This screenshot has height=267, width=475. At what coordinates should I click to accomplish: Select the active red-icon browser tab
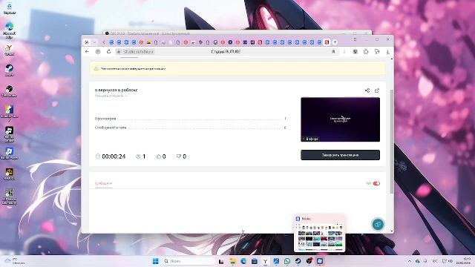(327, 42)
